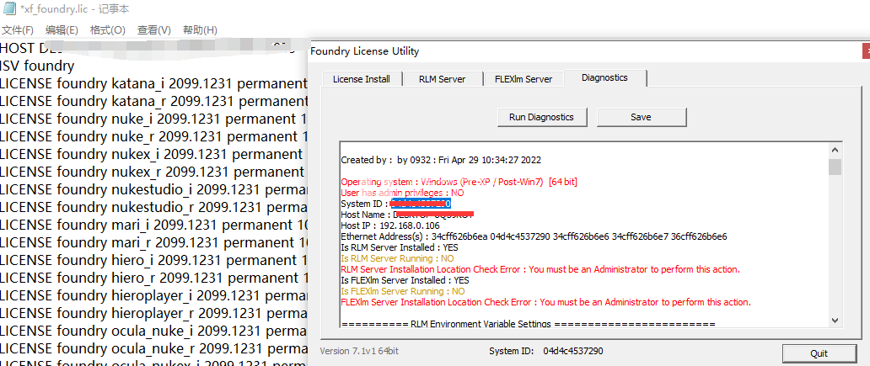Click the 'Created by' timestamp line
Viewport: 870px width, 366px height.
click(441, 160)
